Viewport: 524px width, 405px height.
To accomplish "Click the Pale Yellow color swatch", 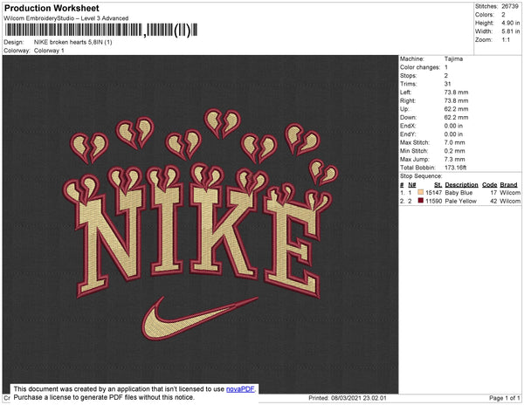I will (x=420, y=201).
